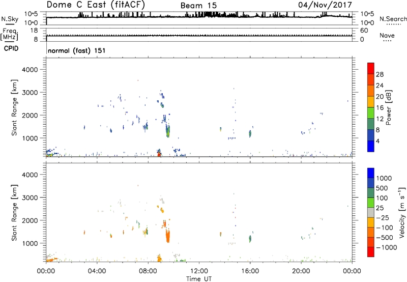
Task: Click the teal echo at 16:00 in Velocity panel
Action: [x=250, y=239]
